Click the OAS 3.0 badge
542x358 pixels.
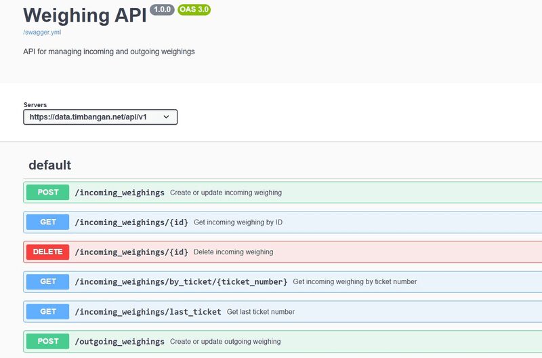(x=194, y=9)
